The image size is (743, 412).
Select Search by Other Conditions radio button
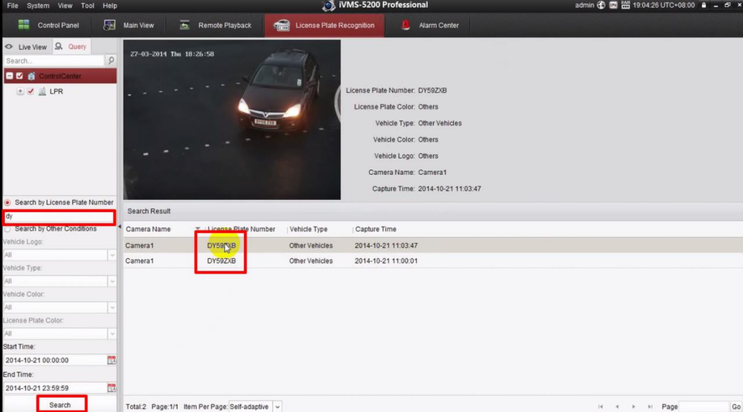coord(7,229)
